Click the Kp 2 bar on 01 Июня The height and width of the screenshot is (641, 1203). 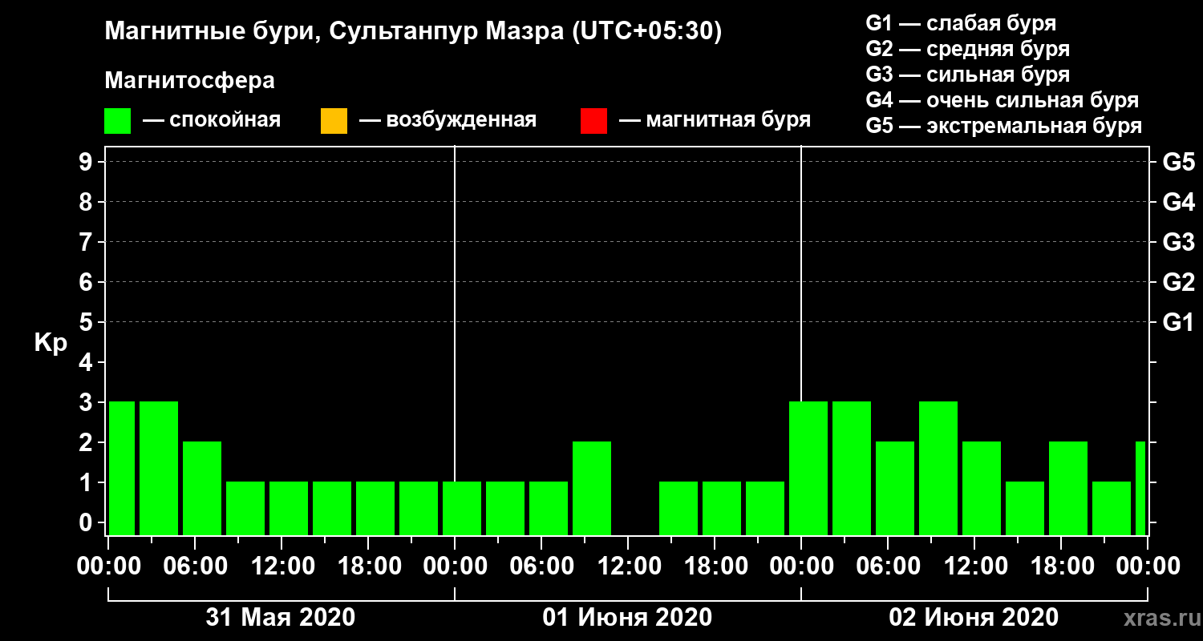592,488
